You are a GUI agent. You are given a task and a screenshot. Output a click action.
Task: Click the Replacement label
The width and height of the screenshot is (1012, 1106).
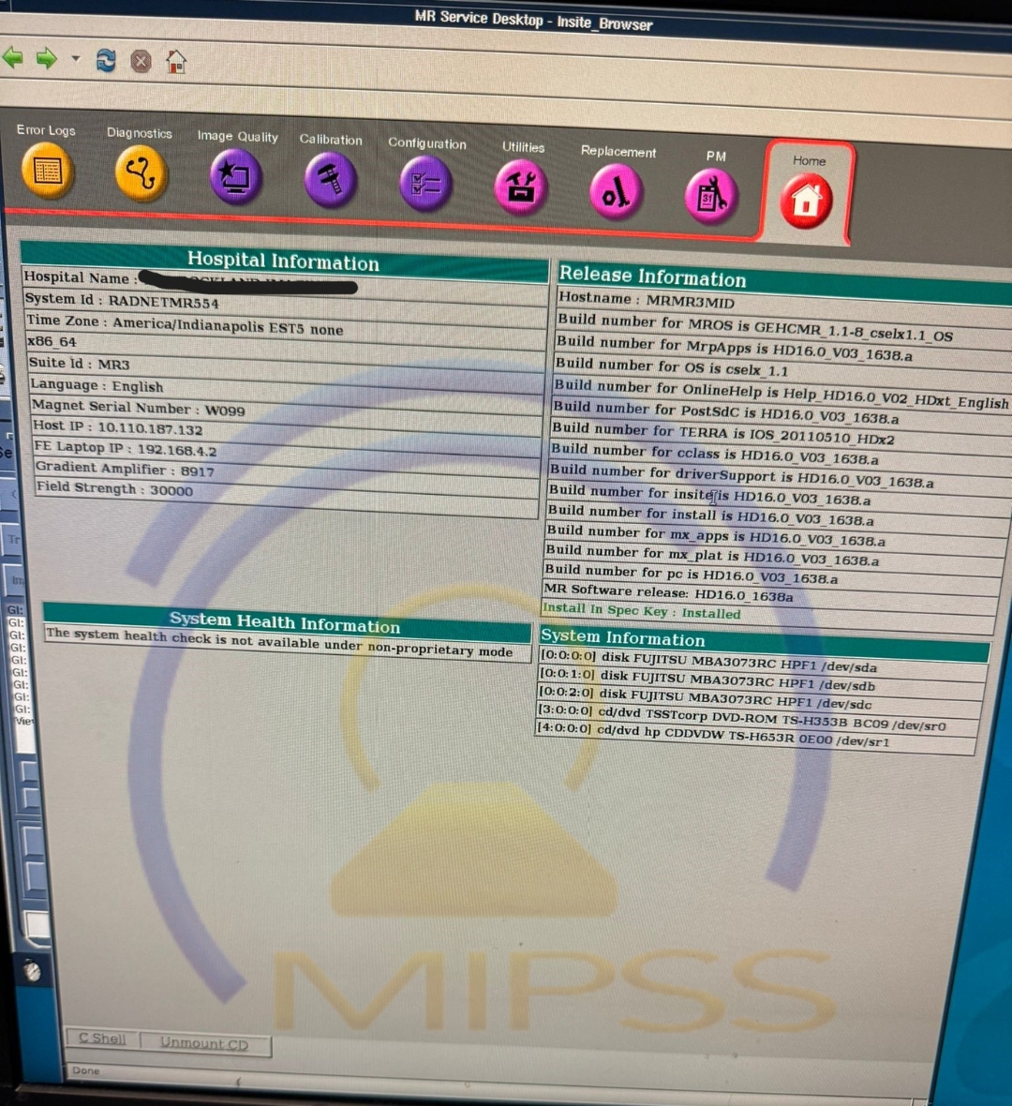pos(618,151)
